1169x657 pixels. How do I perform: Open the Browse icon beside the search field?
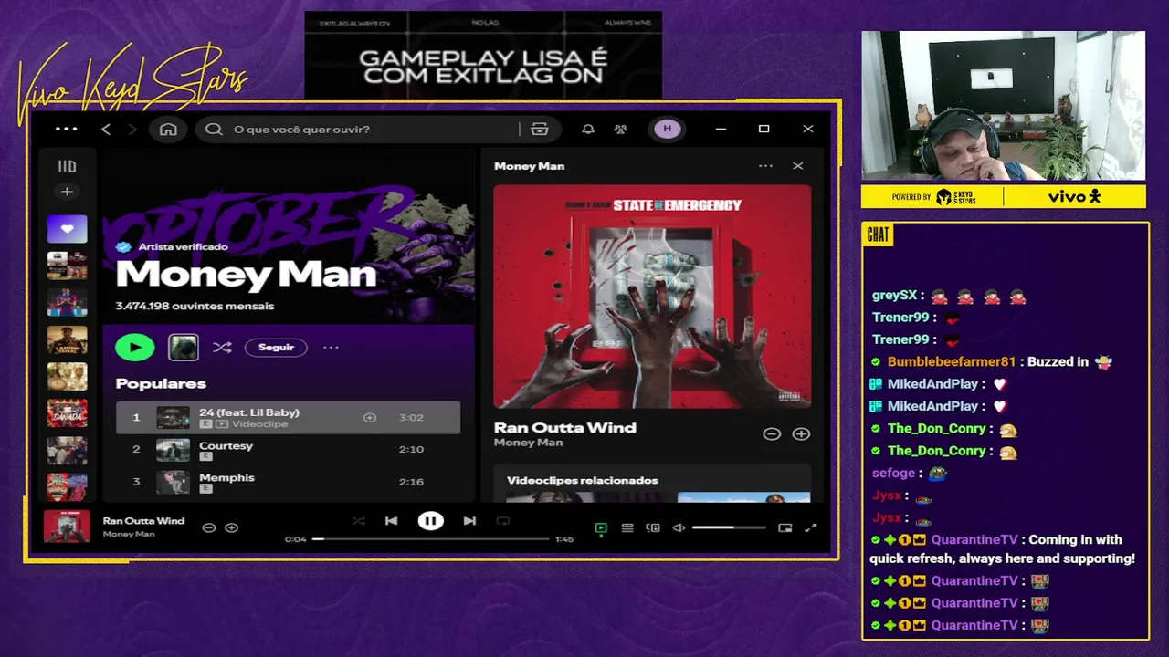(540, 129)
